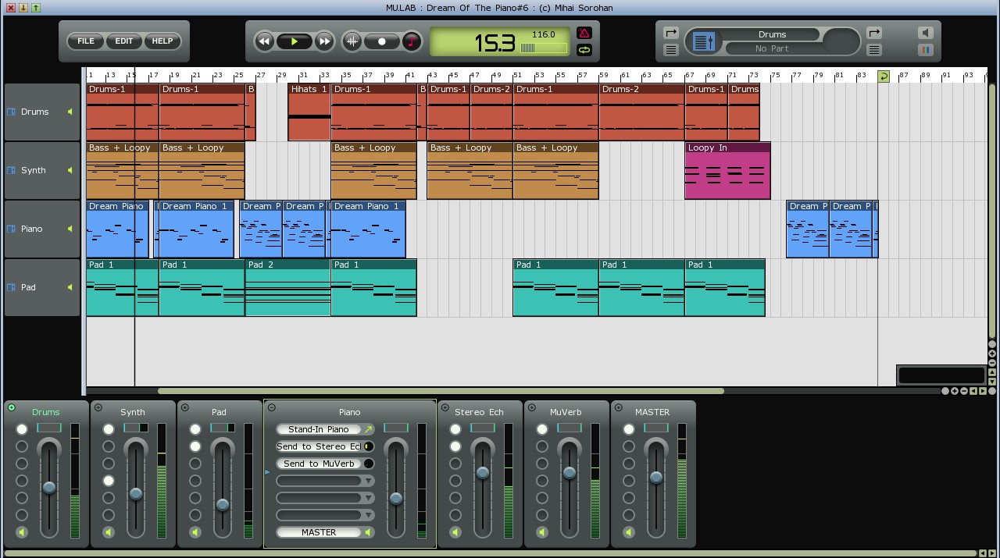Click the speaker icon in the top-right panel
The width and height of the screenshot is (1000, 558).
tap(925, 33)
